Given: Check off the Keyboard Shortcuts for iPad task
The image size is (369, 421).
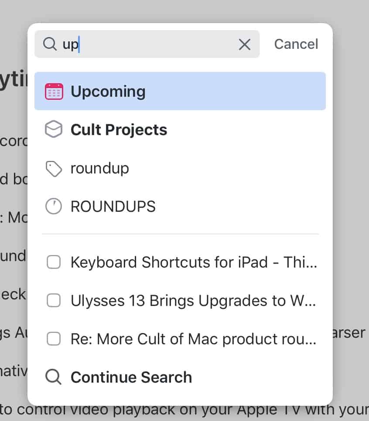Looking at the screenshot, I should pos(53,262).
